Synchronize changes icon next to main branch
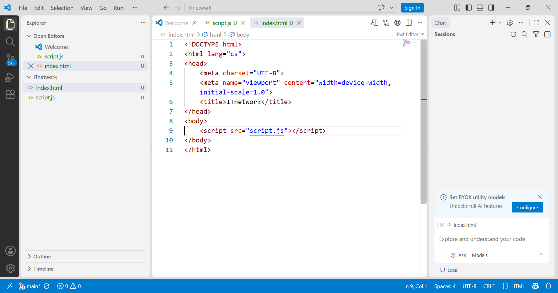Viewport: 558px width, 293px height. pyautogui.click(x=46, y=286)
